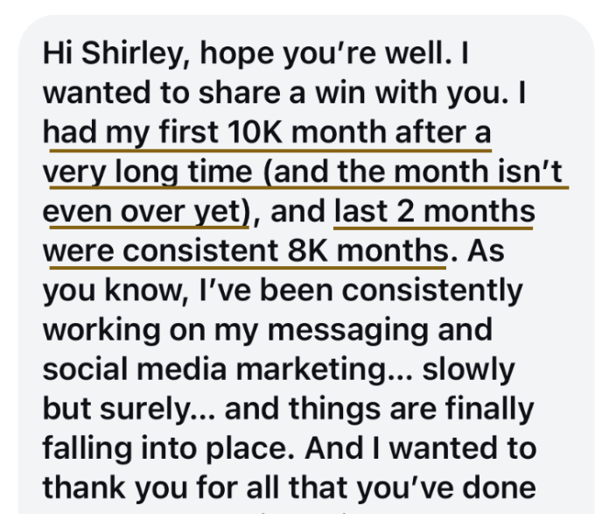Click the words "you've done"
The height and width of the screenshot is (527, 609).
click(x=446, y=488)
